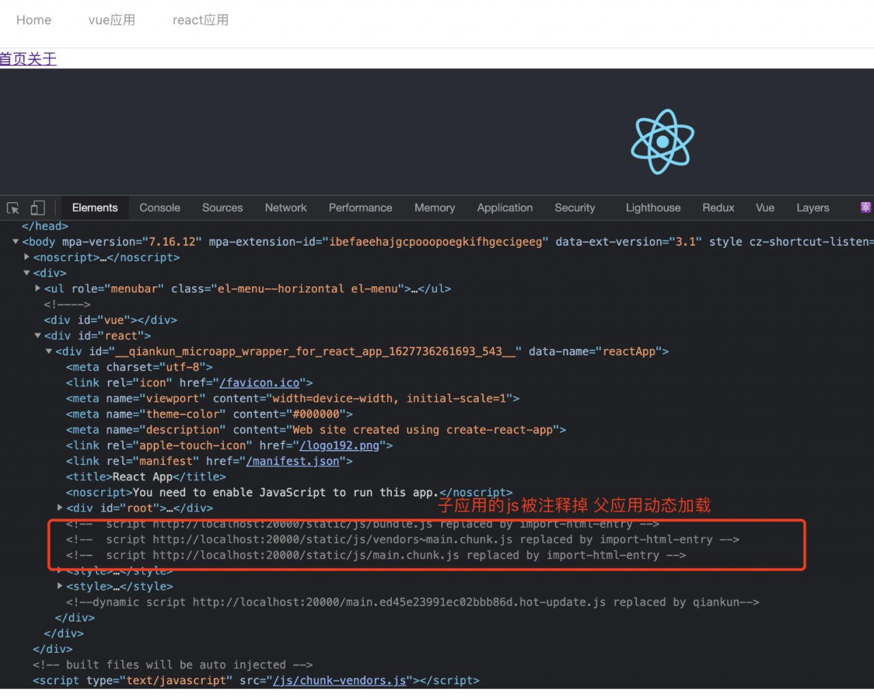This screenshot has height=698, width=874.
Task: Select the meta name="viewport" line
Action: (293, 399)
